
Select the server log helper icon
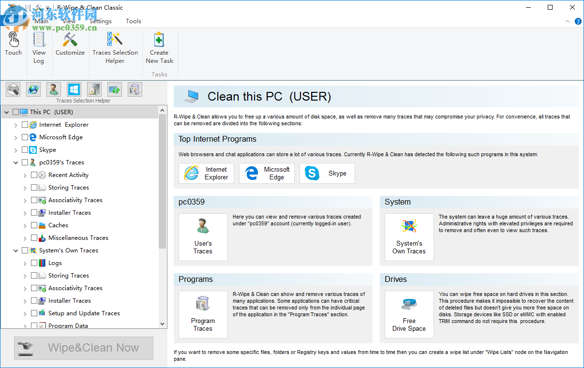pyautogui.click(x=94, y=89)
